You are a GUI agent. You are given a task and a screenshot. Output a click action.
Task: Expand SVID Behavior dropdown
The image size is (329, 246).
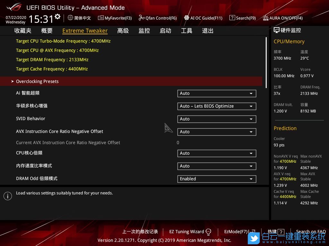pos(217,119)
